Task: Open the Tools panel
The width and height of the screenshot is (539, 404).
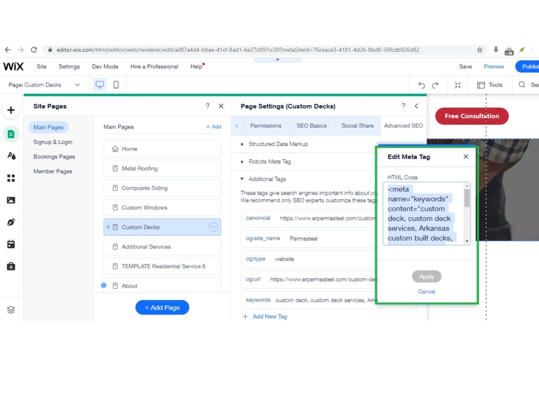Action: coord(490,85)
